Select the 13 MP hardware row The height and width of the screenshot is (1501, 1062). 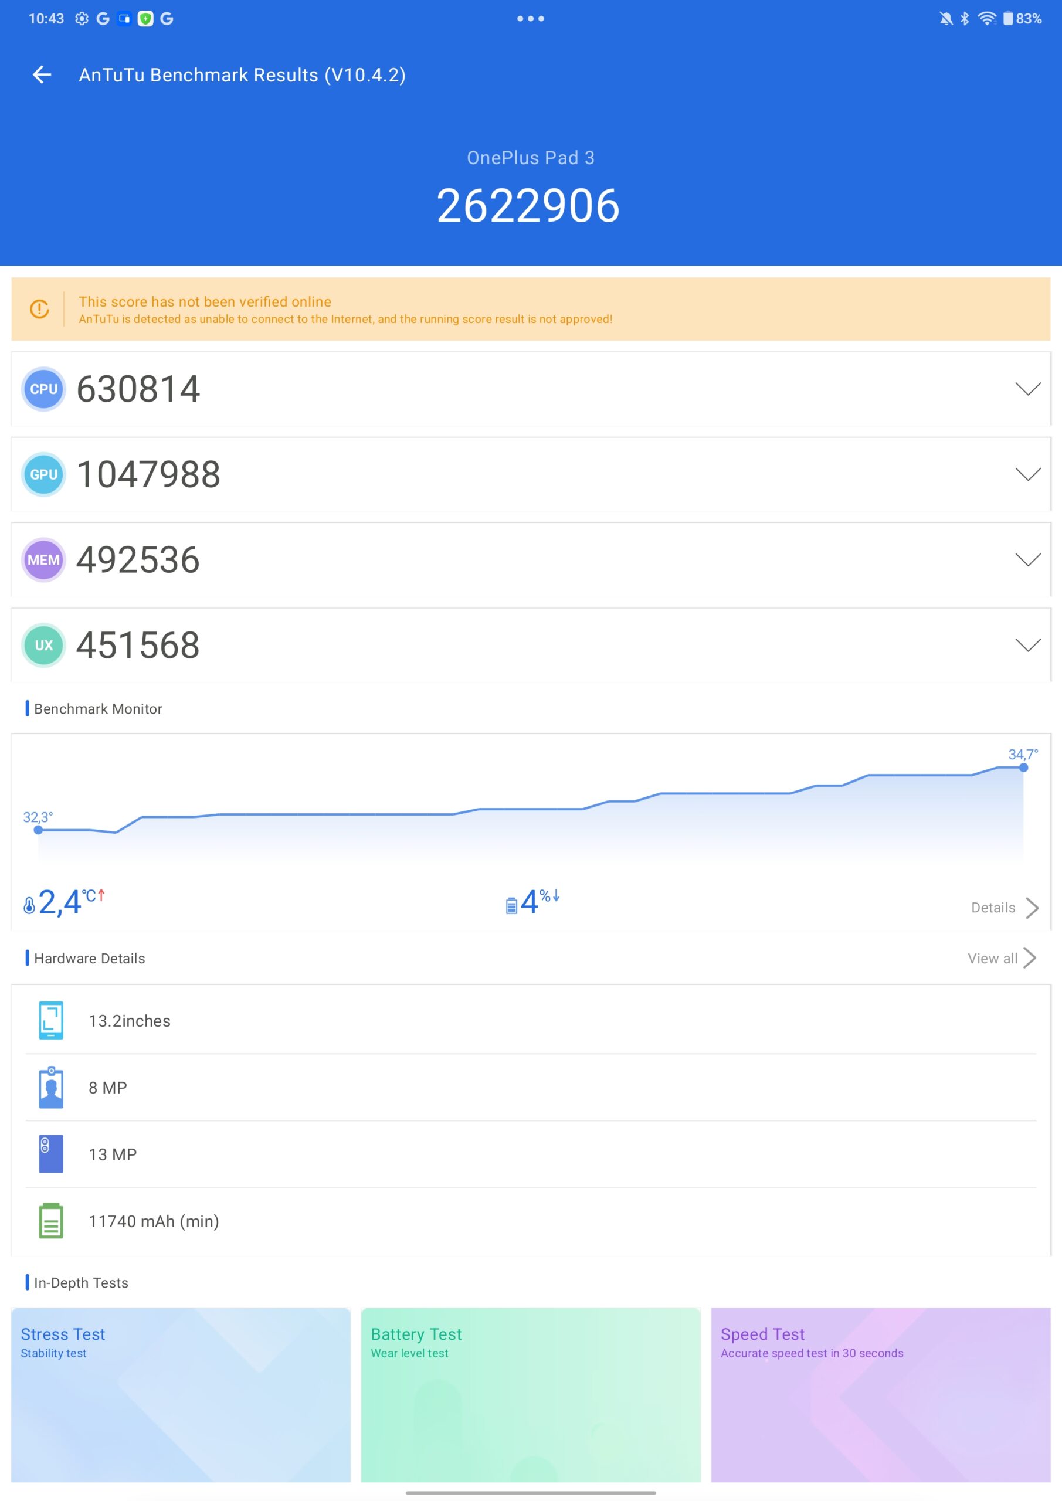pos(530,1154)
